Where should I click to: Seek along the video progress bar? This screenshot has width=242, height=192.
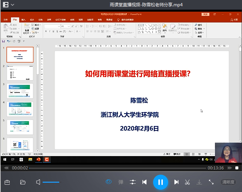(x=118, y=168)
